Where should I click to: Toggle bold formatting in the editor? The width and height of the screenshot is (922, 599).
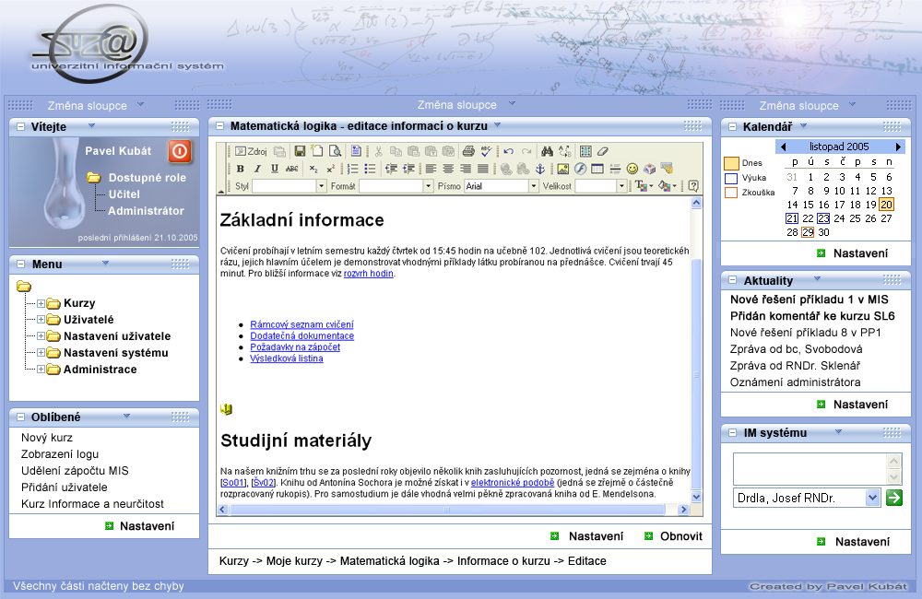[240, 169]
